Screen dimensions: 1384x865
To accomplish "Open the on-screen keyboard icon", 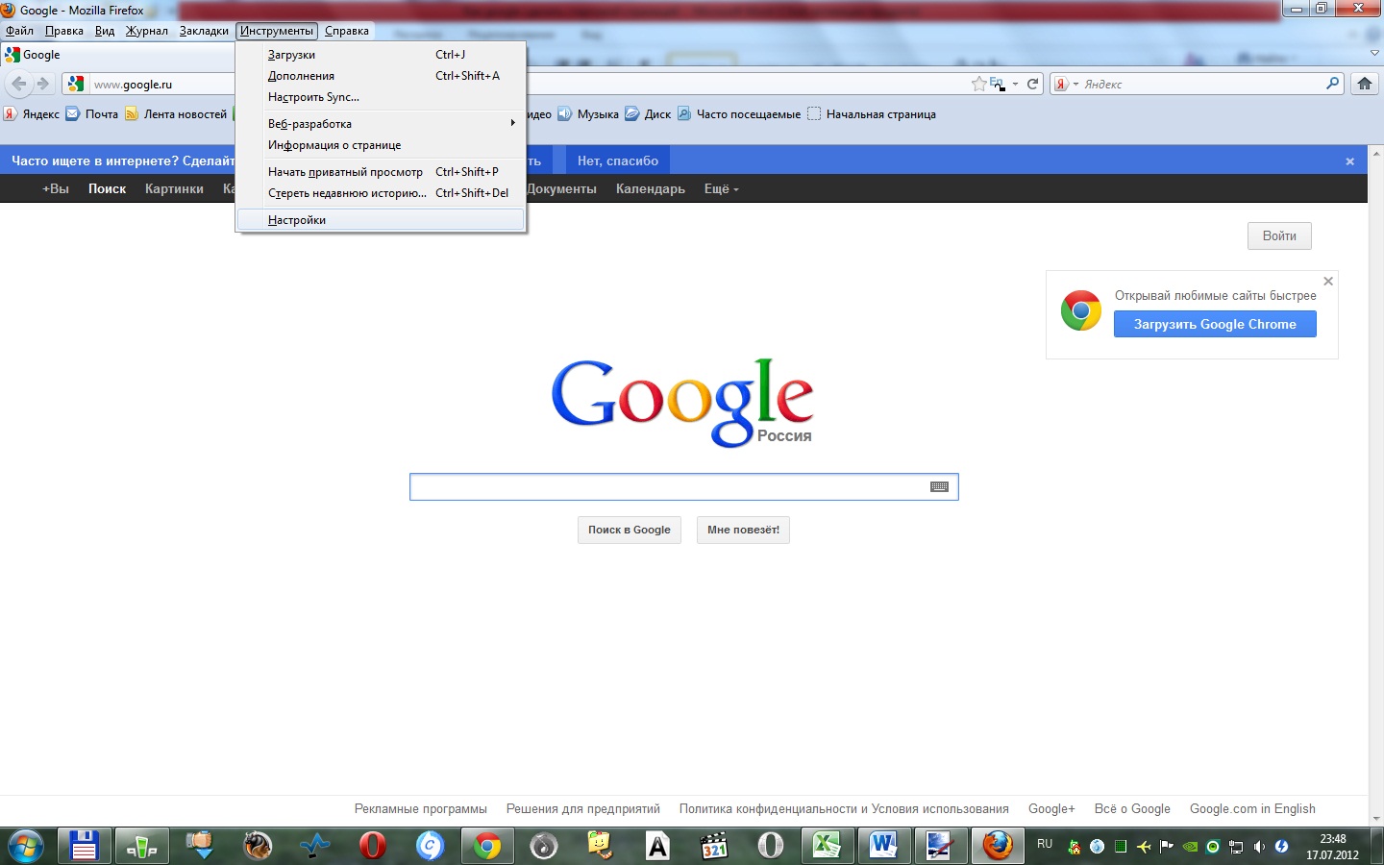I will tap(940, 486).
